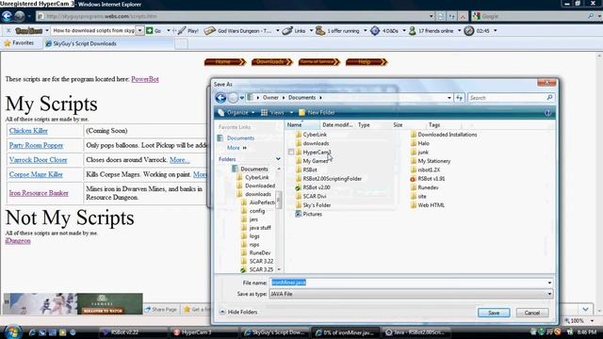The height and width of the screenshot is (339, 603).
Task: Tick the checkbox beside HyperCam3 folder
Action: click(291, 153)
